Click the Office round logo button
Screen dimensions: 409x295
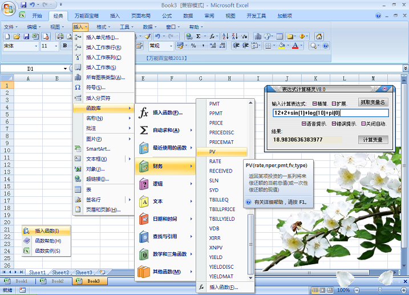pos(9,9)
